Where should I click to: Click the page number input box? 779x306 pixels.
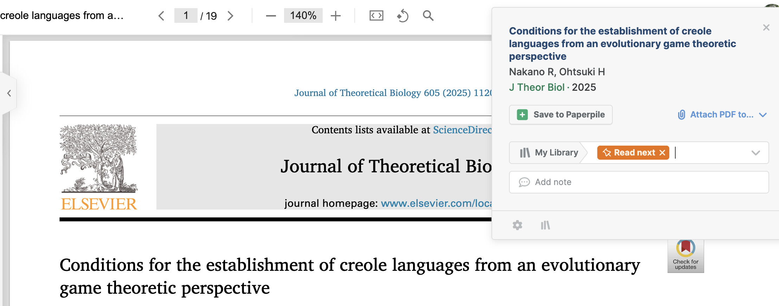186,15
